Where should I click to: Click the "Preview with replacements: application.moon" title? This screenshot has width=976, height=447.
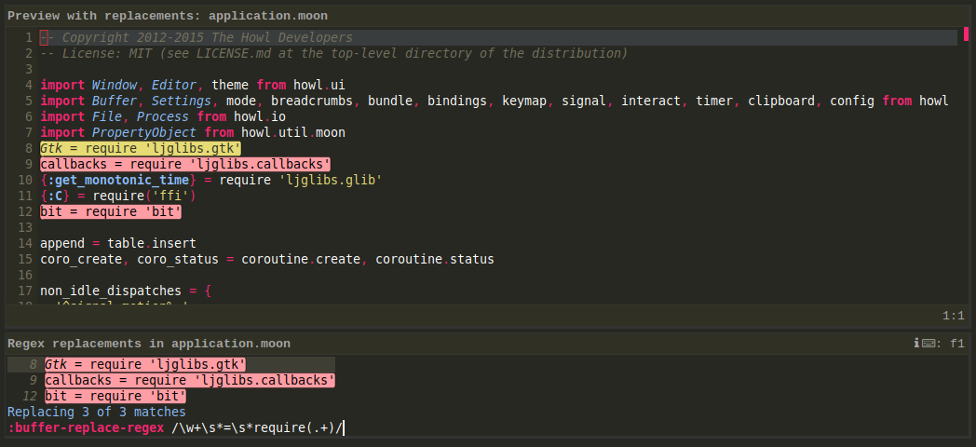coord(168,16)
